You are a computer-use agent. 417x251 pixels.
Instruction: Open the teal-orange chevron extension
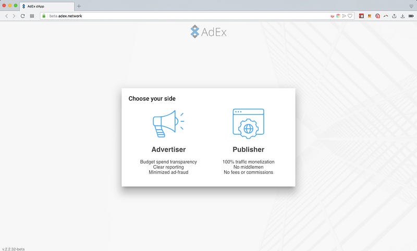(386, 16)
